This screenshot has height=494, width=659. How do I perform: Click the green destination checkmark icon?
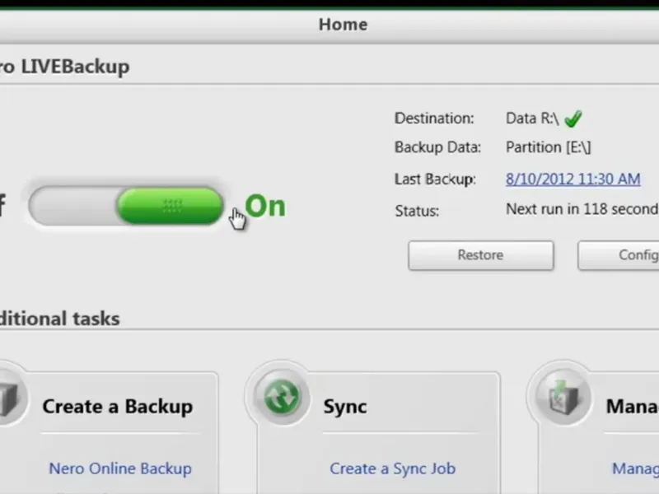[573, 118]
